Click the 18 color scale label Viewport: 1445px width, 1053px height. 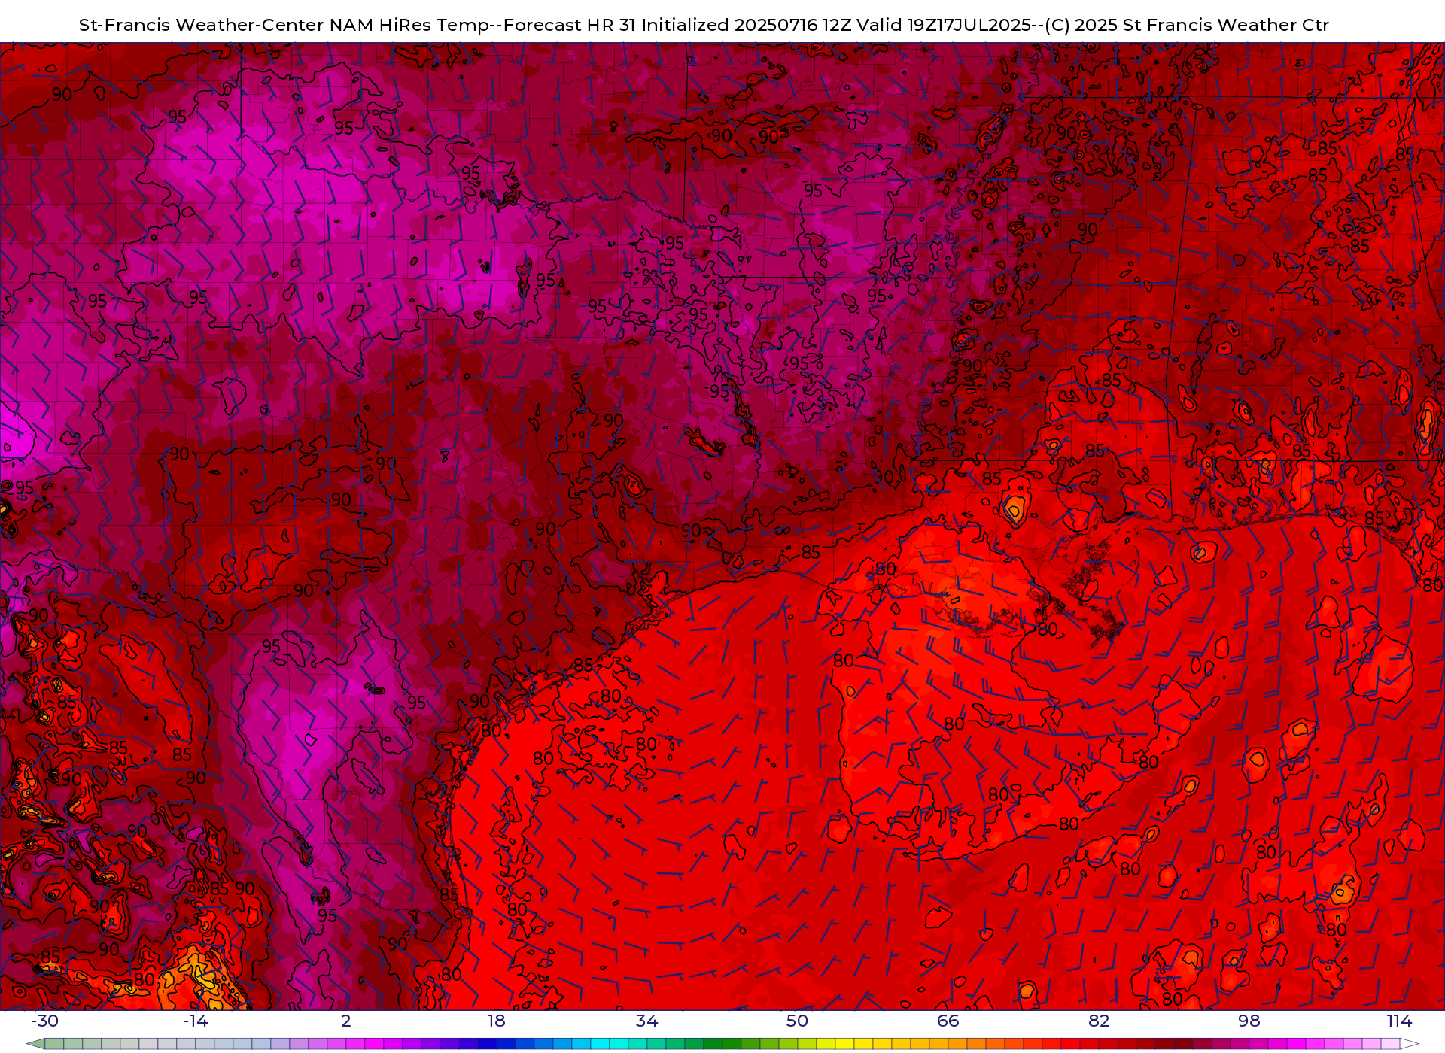tap(497, 1021)
